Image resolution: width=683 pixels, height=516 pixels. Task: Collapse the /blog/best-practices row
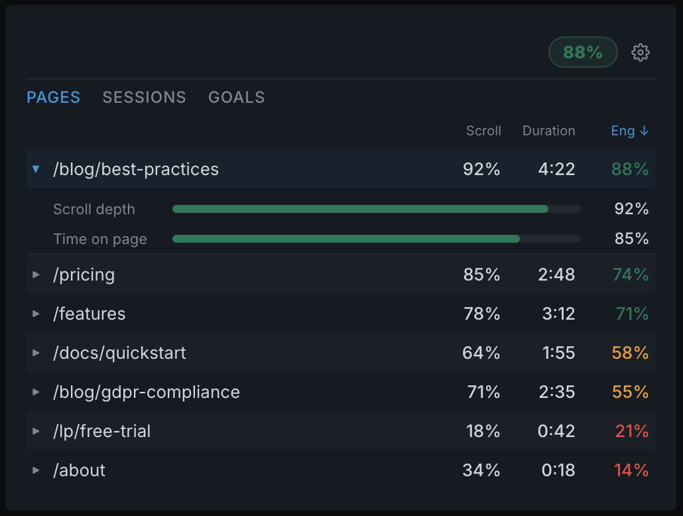click(x=36, y=169)
